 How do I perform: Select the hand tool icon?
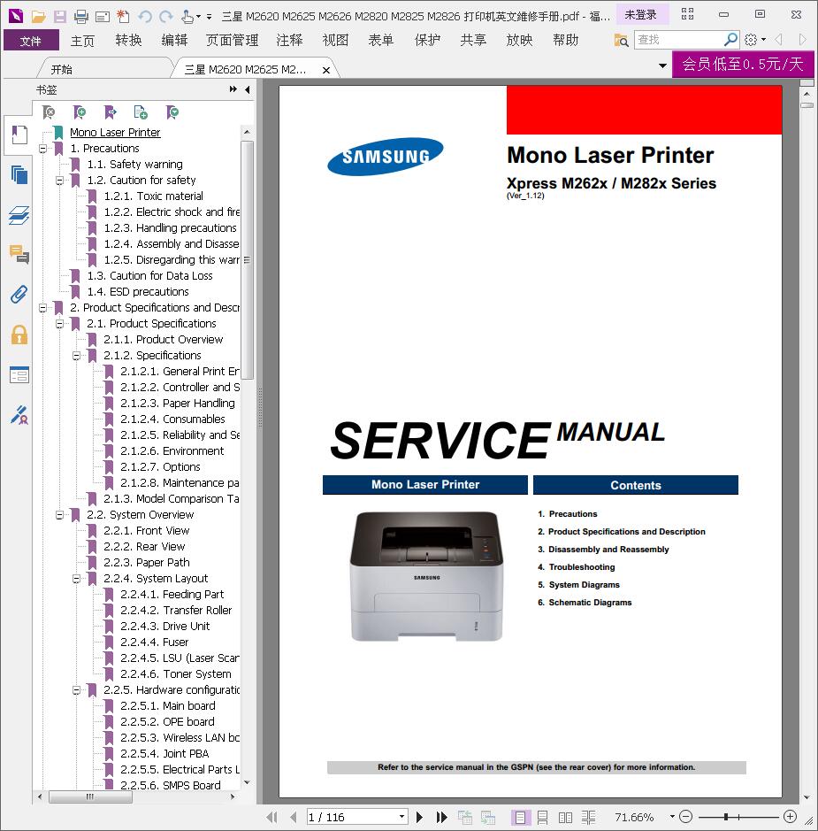pyautogui.click(x=187, y=17)
